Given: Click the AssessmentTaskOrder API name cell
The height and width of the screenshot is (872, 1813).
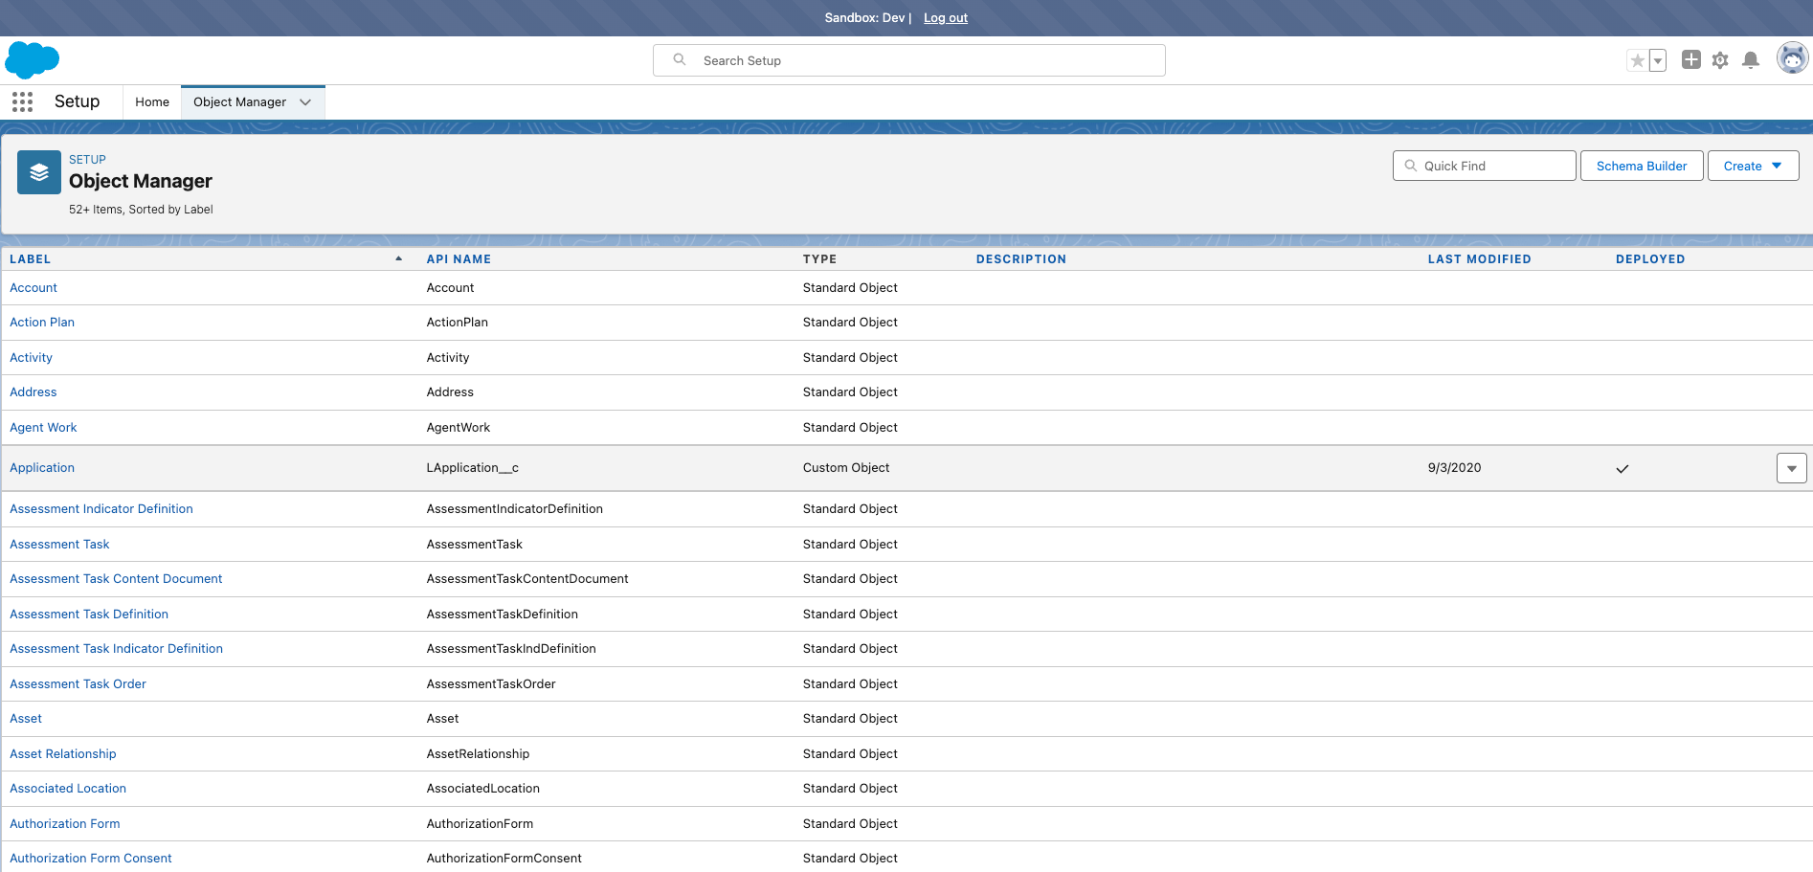Looking at the screenshot, I should (x=491, y=684).
